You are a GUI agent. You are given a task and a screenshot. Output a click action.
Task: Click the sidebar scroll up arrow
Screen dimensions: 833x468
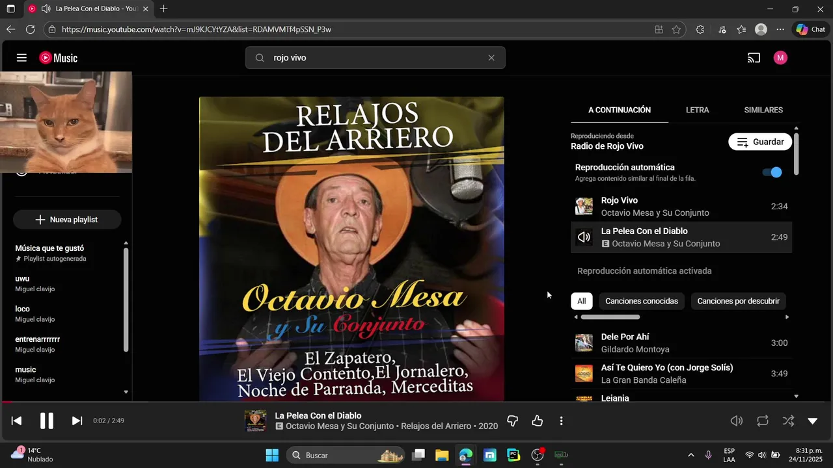click(x=126, y=242)
